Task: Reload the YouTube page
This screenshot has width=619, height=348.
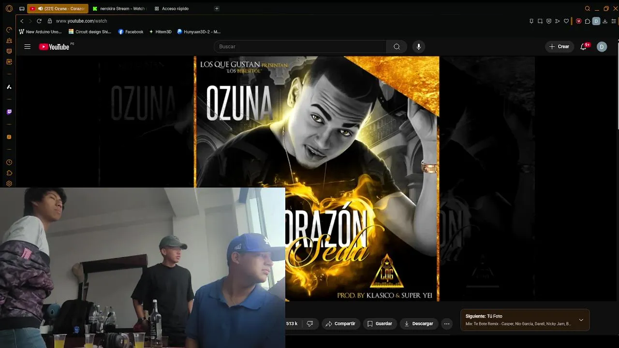Action: (39, 21)
